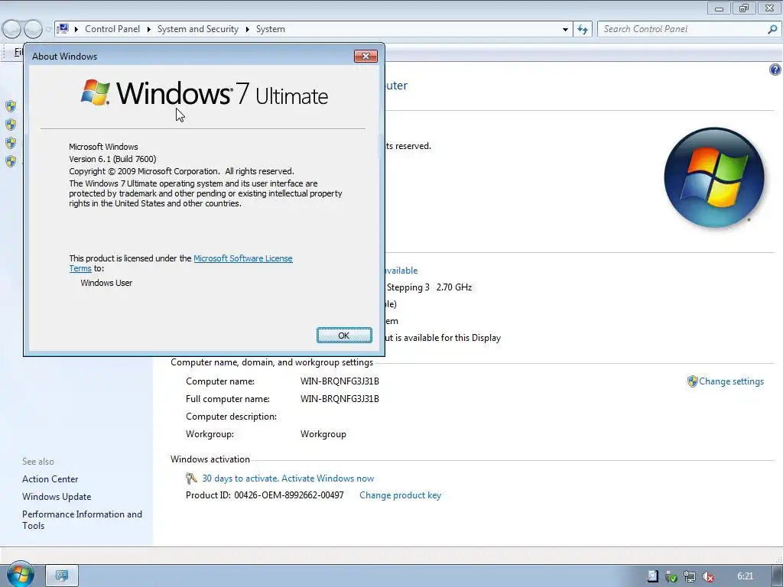Go to System and Security breadcrumb
This screenshot has height=587, width=783.
[198, 29]
